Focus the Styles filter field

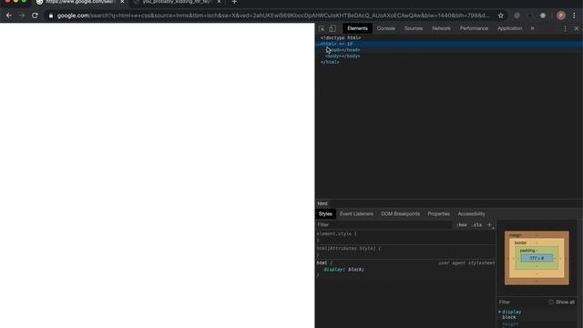click(384, 225)
